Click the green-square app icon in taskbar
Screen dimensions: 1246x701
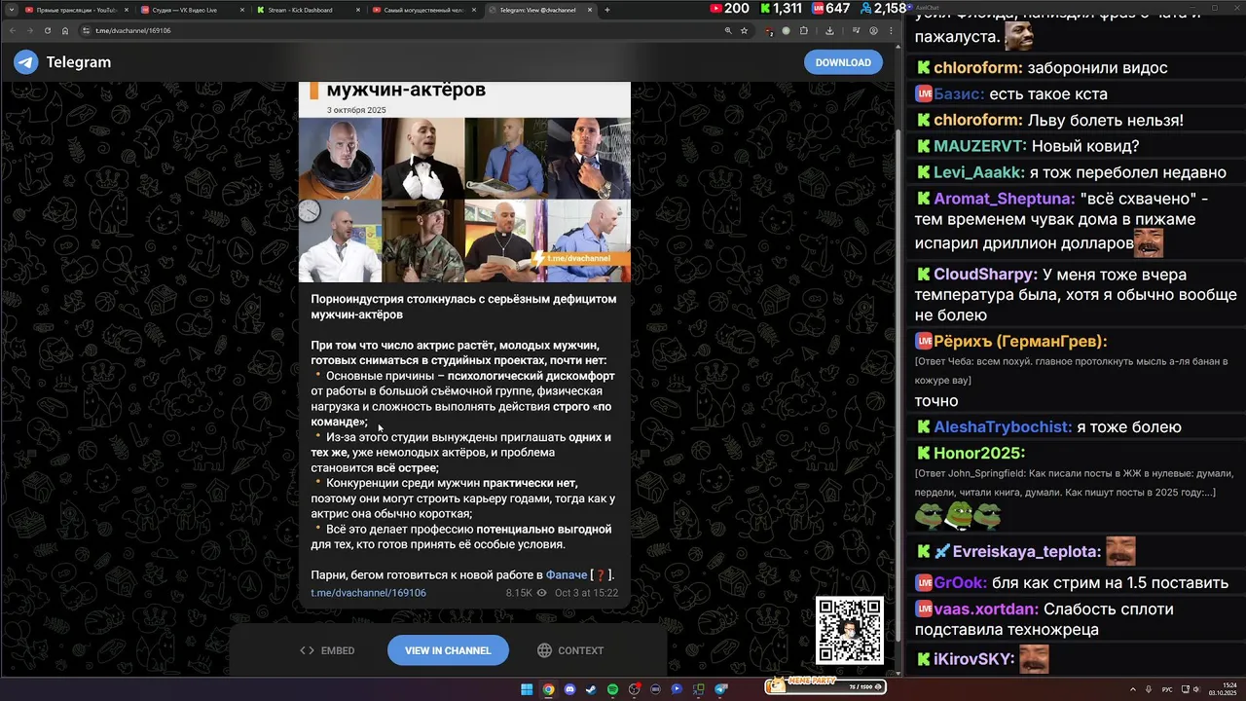[699, 689]
